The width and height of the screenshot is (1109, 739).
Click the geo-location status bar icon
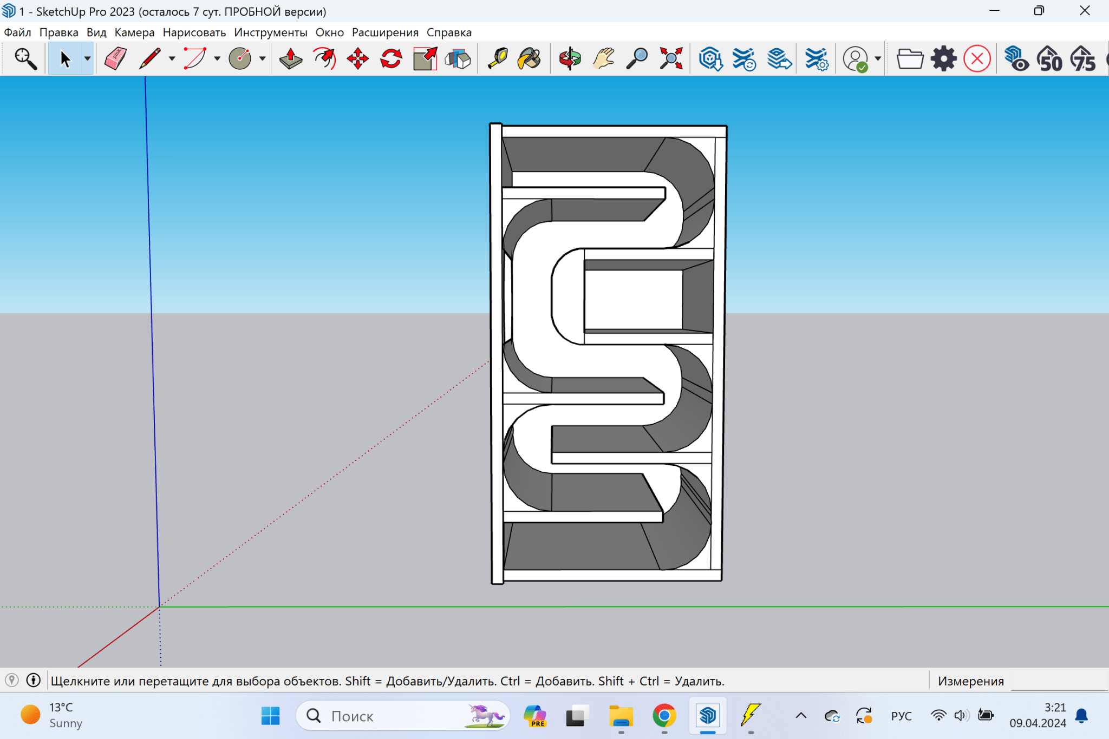coord(12,681)
